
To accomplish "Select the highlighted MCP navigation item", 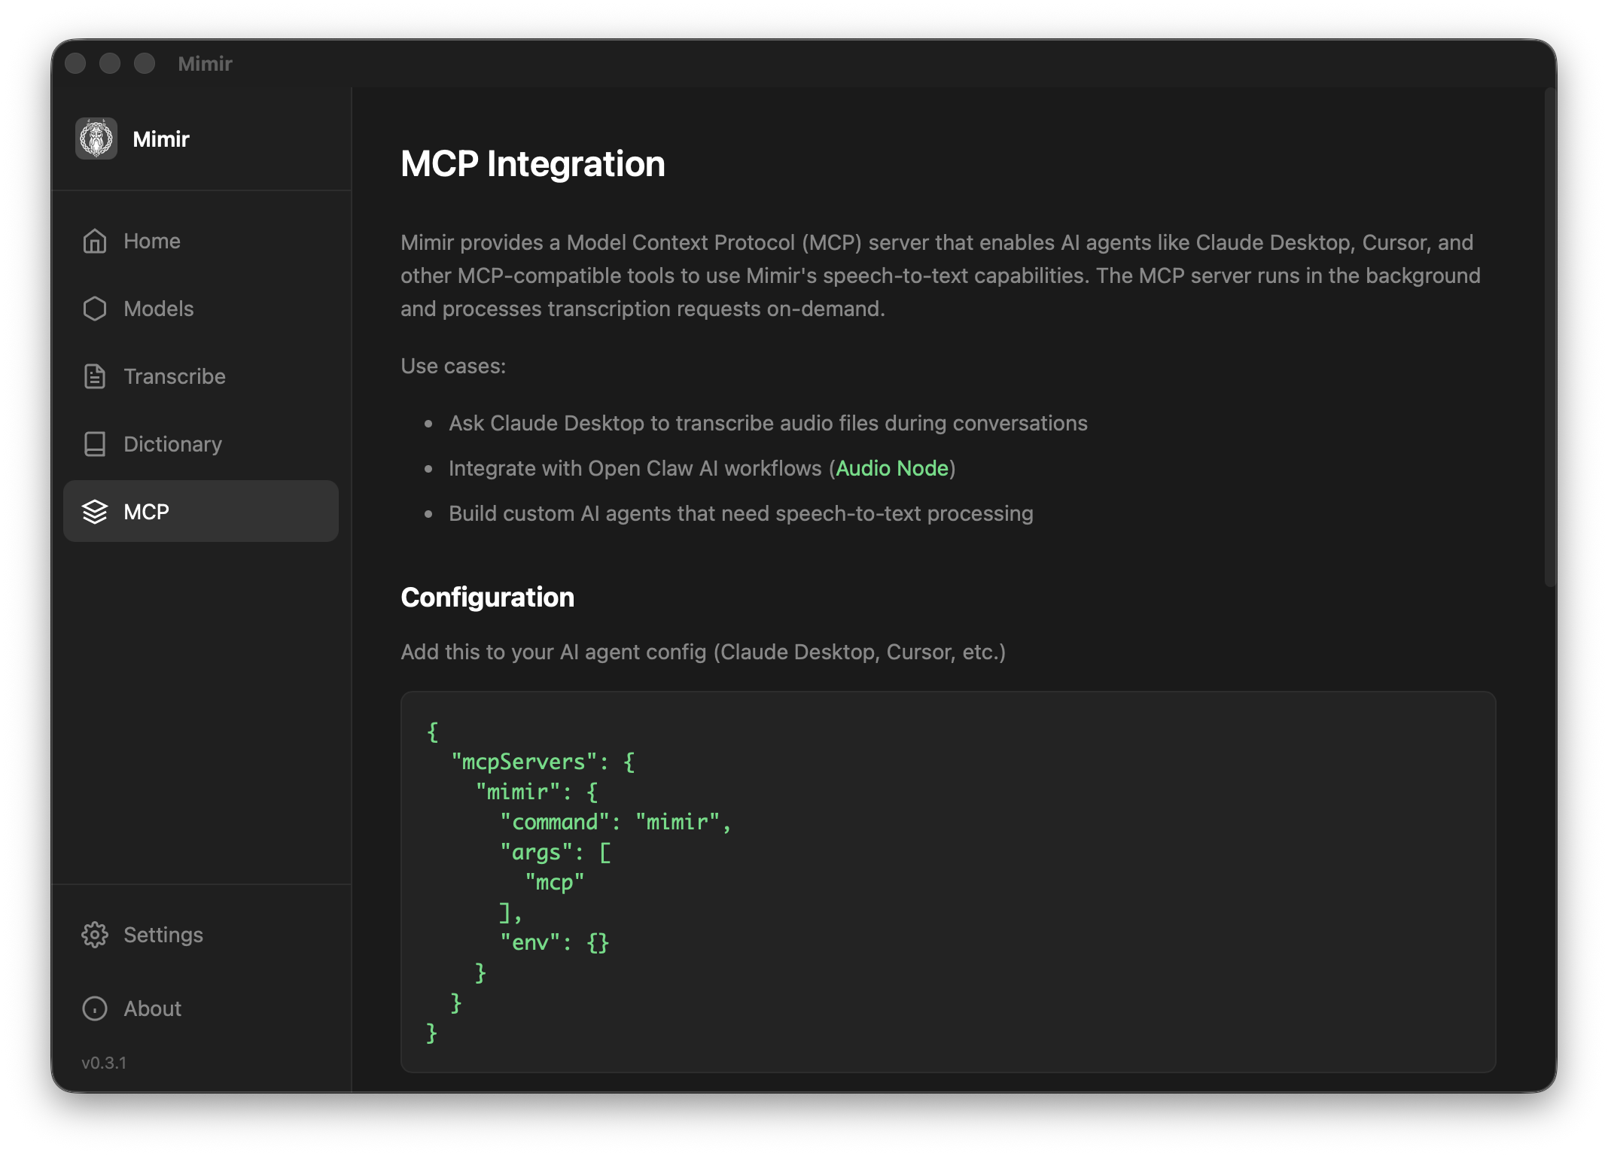I will pyautogui.click(x=146, y=512).
